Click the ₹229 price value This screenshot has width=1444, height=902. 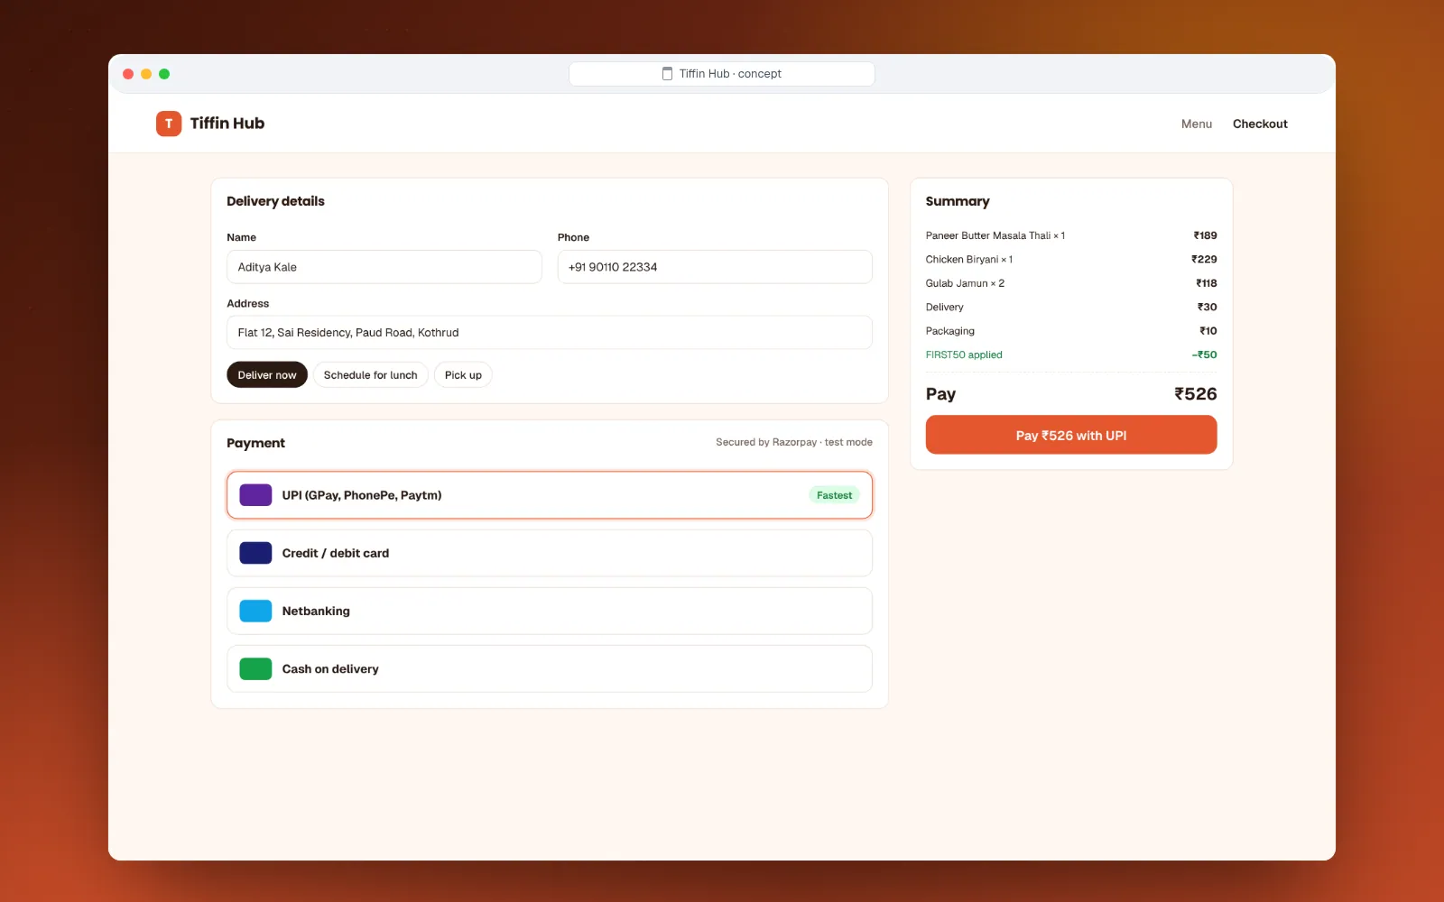click(x=1204, y=259)
